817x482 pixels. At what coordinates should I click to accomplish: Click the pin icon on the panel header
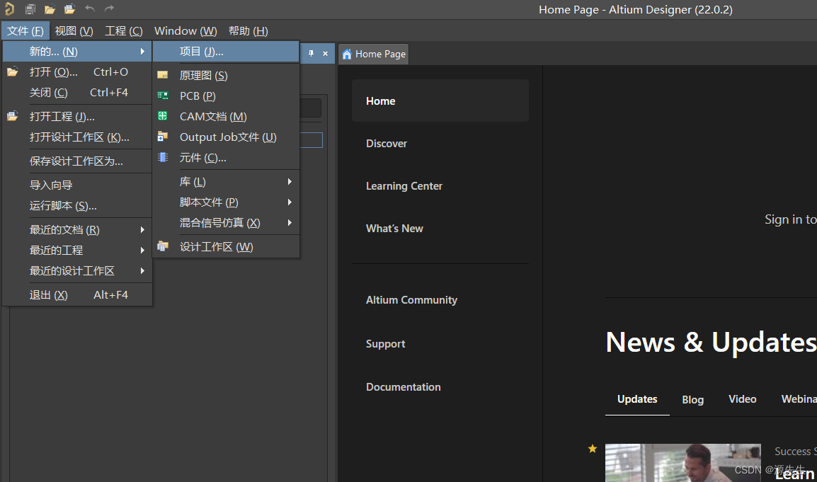[311, 53]
